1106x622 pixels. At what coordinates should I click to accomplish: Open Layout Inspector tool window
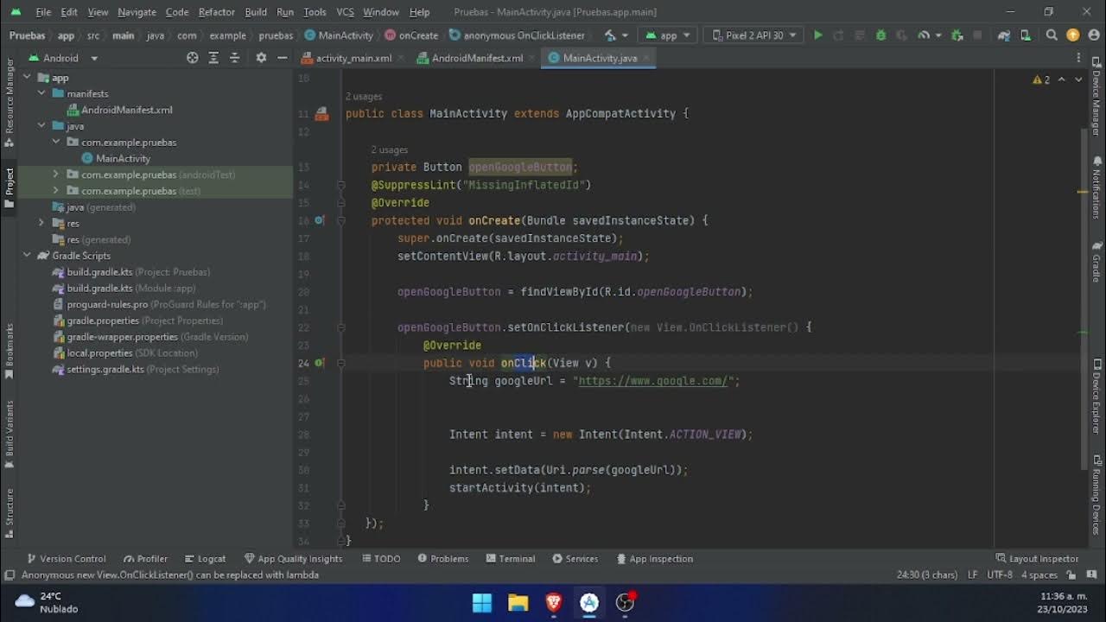pos(1037,559)
